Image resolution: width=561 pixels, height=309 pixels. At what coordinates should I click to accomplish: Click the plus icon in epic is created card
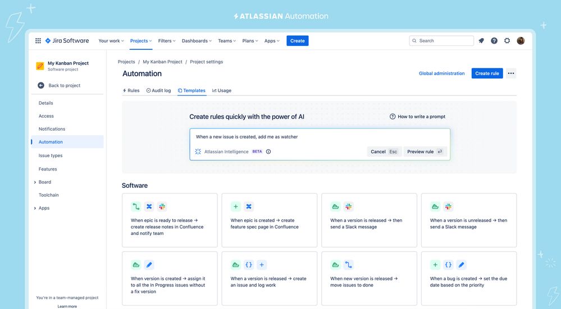pos(236,206)
